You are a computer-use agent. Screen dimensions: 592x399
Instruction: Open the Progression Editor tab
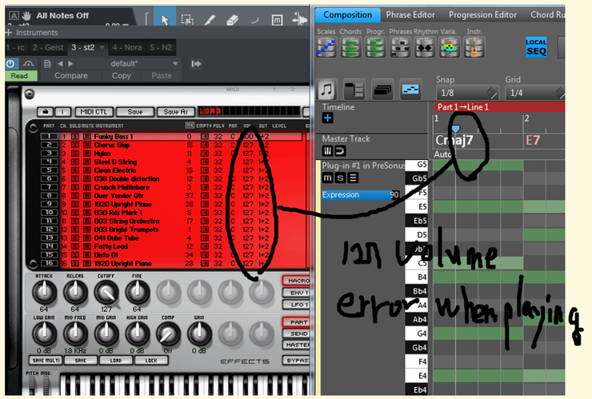[482, 15]
